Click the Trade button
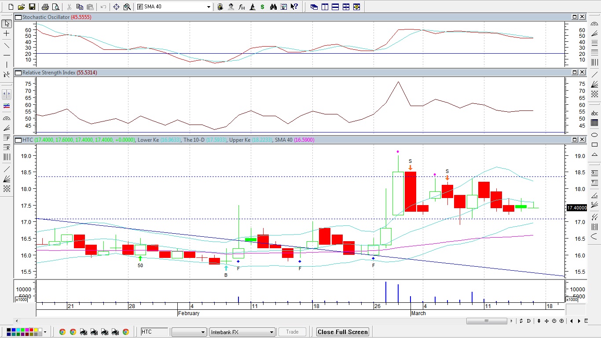601x338 pixels. tap(292, 332)
